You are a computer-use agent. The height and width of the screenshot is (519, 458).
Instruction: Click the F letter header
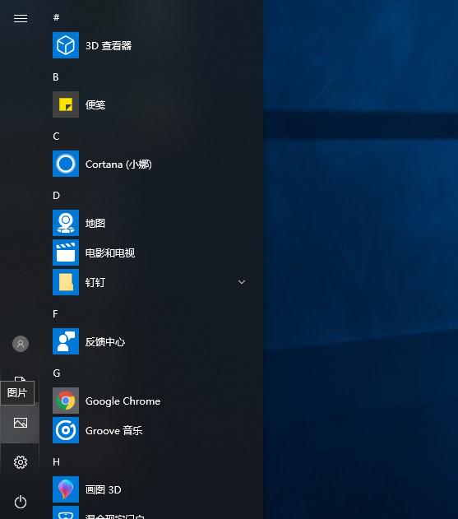(55, 313)
